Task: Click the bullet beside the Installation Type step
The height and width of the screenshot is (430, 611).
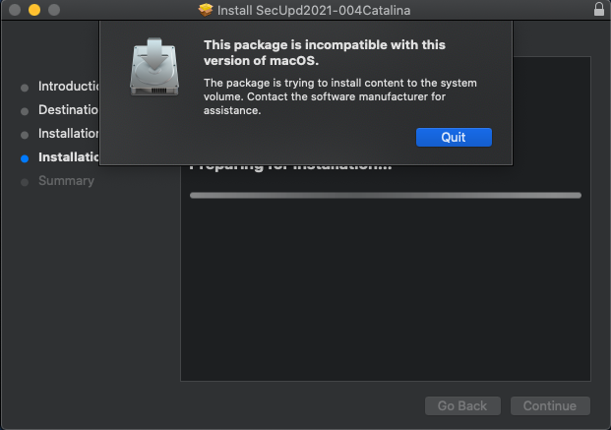Action: pyautogui.click(x=25, y=134)
